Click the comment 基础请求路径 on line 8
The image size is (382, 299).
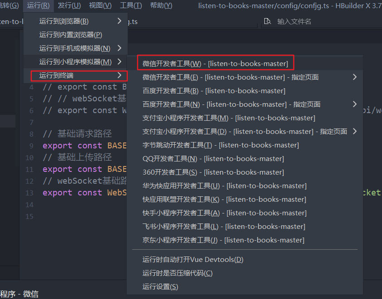pos(85,134)
